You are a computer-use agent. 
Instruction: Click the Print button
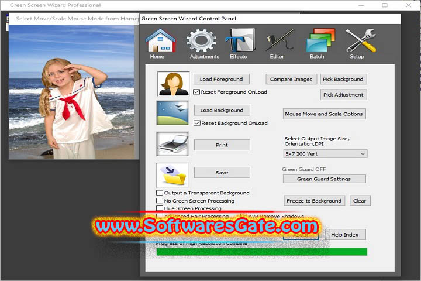222,145
